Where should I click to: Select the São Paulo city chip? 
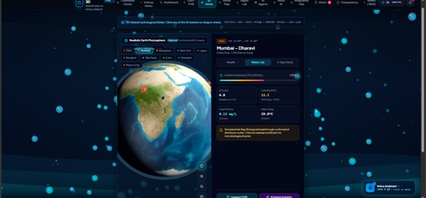(150, 58)
